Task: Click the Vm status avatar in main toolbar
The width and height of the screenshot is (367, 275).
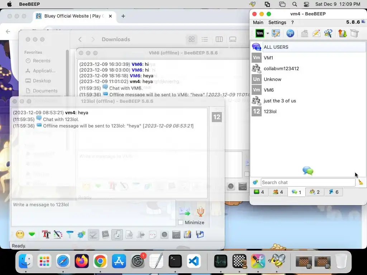Action: [259, 33]
